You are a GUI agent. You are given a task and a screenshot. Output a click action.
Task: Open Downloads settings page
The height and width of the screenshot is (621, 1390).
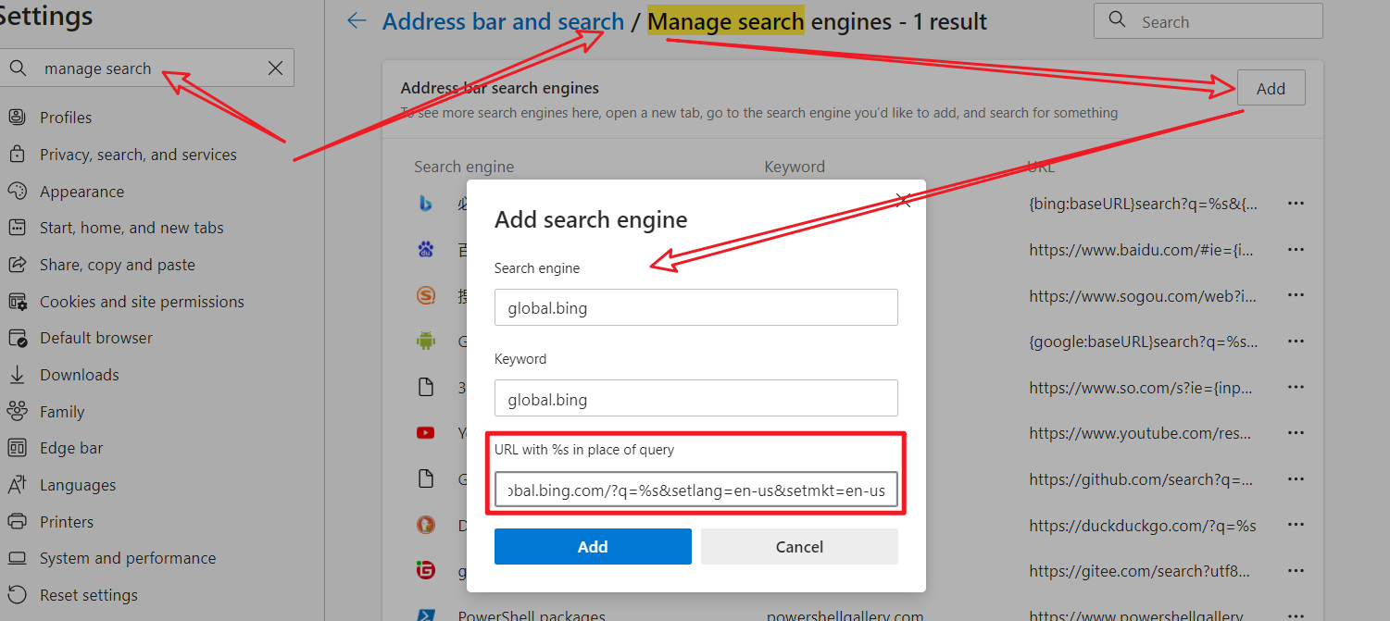80,375
